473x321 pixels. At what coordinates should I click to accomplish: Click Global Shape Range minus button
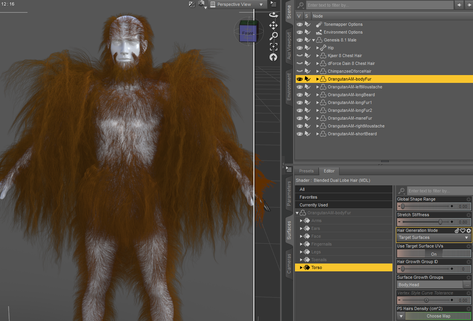[x=399, y=206]
